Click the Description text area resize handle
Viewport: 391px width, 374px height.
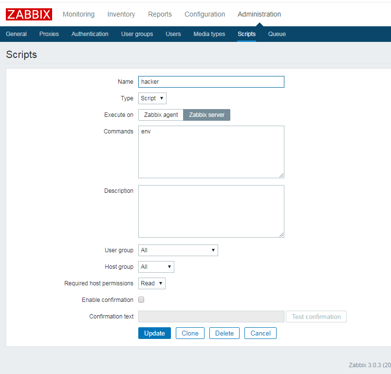pyautogui.click(x=281, y=235)
